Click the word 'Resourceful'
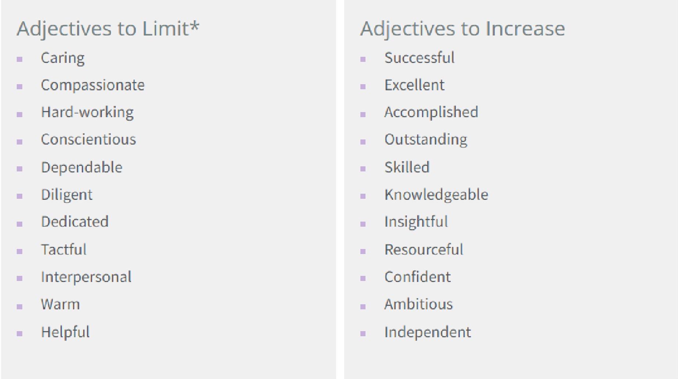 coord(424,249)
